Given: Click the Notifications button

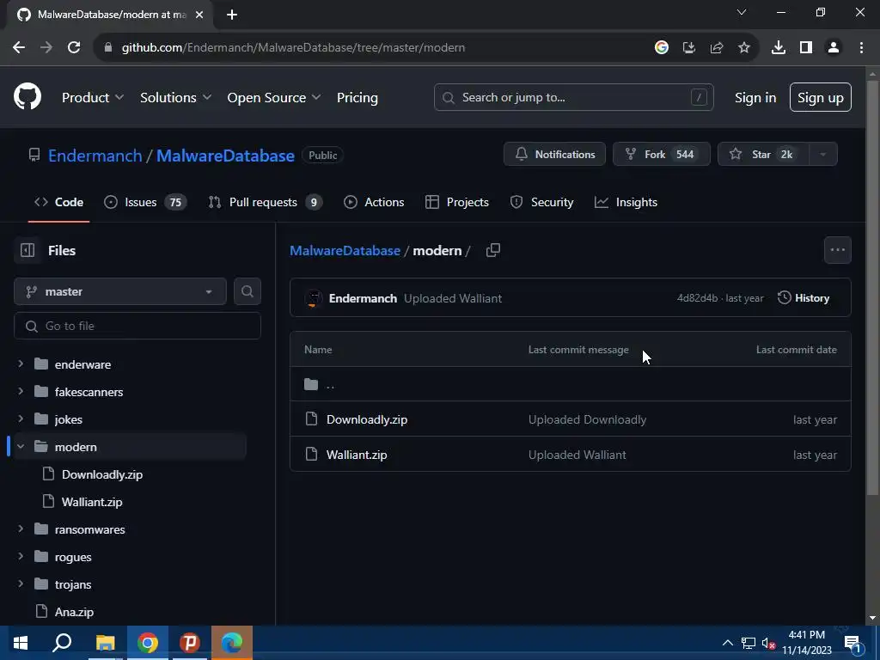Looking at the screenshot, I should [554, 155].
